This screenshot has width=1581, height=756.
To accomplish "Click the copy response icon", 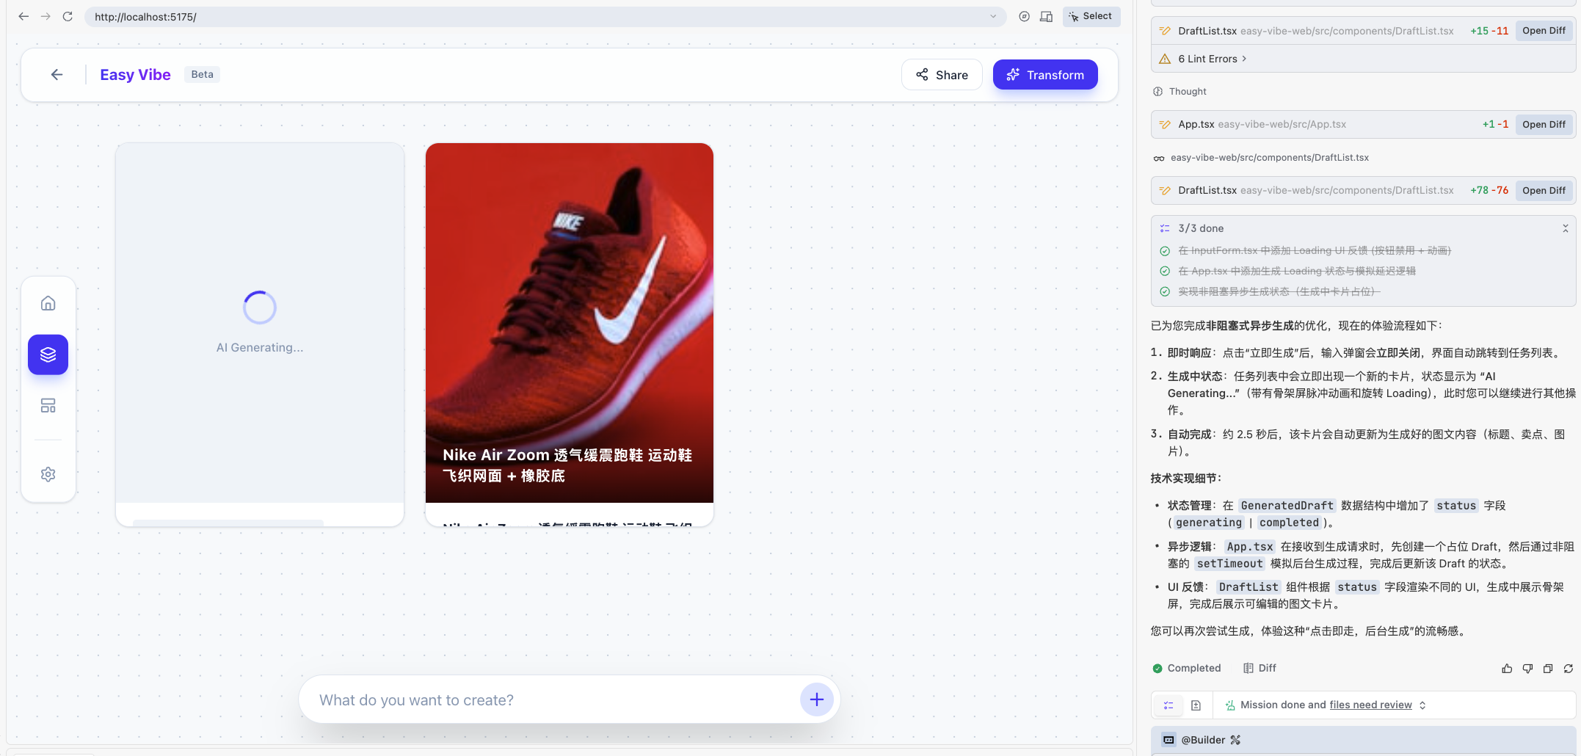I will [1548, 669].
